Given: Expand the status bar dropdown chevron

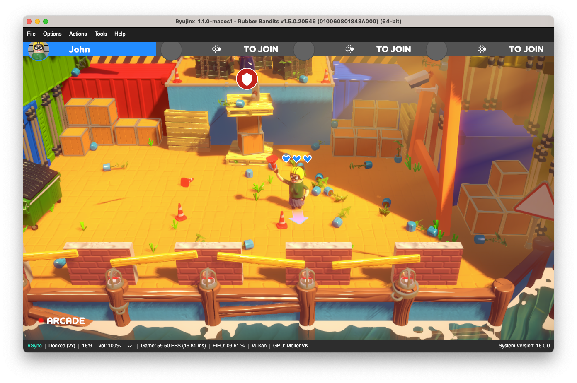Looking at the screenshot, I should (x=130, y=346).
